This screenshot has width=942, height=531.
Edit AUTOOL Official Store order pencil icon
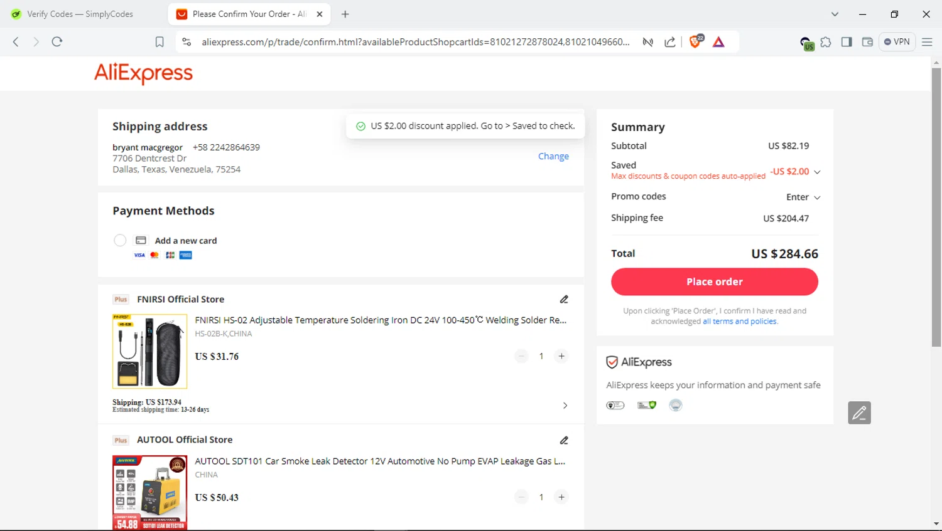(564, 440)
